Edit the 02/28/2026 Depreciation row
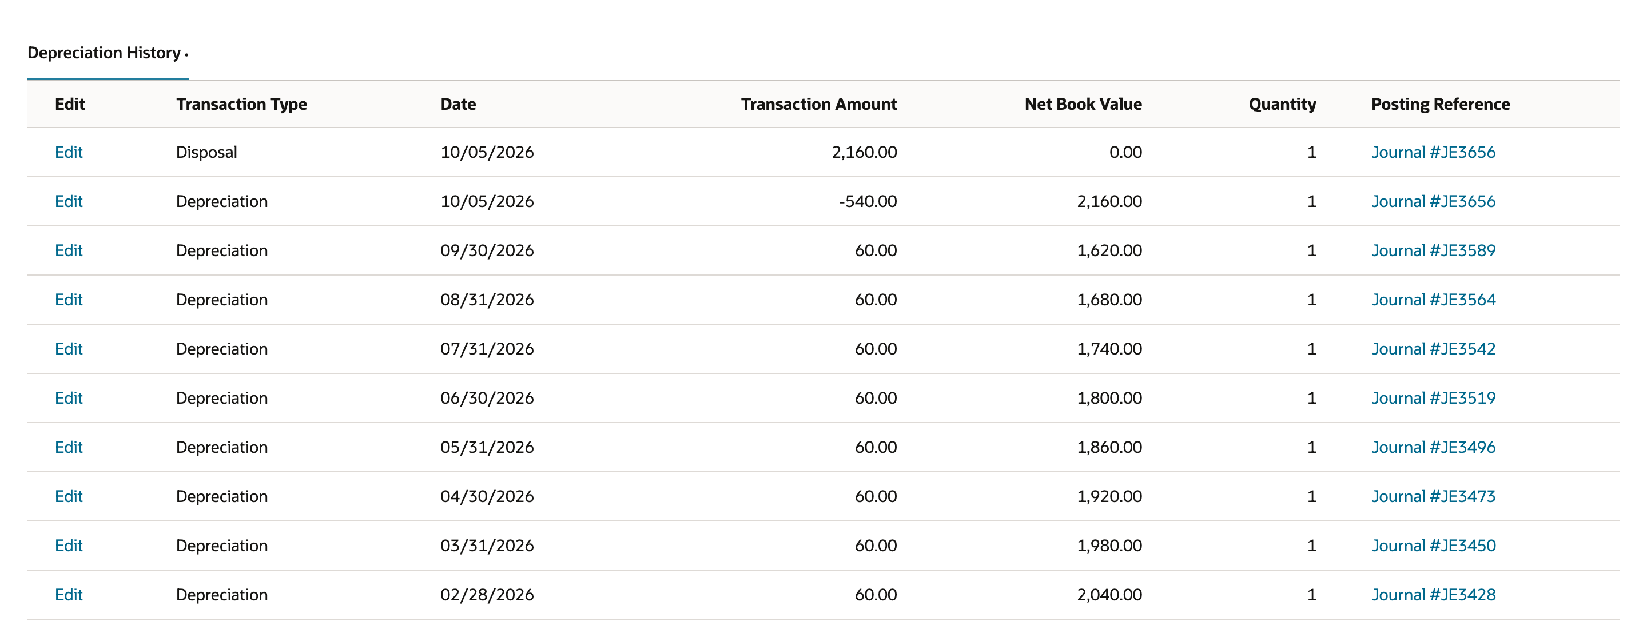This screenshot has width=1647, height=629. [x=69, y=595]
